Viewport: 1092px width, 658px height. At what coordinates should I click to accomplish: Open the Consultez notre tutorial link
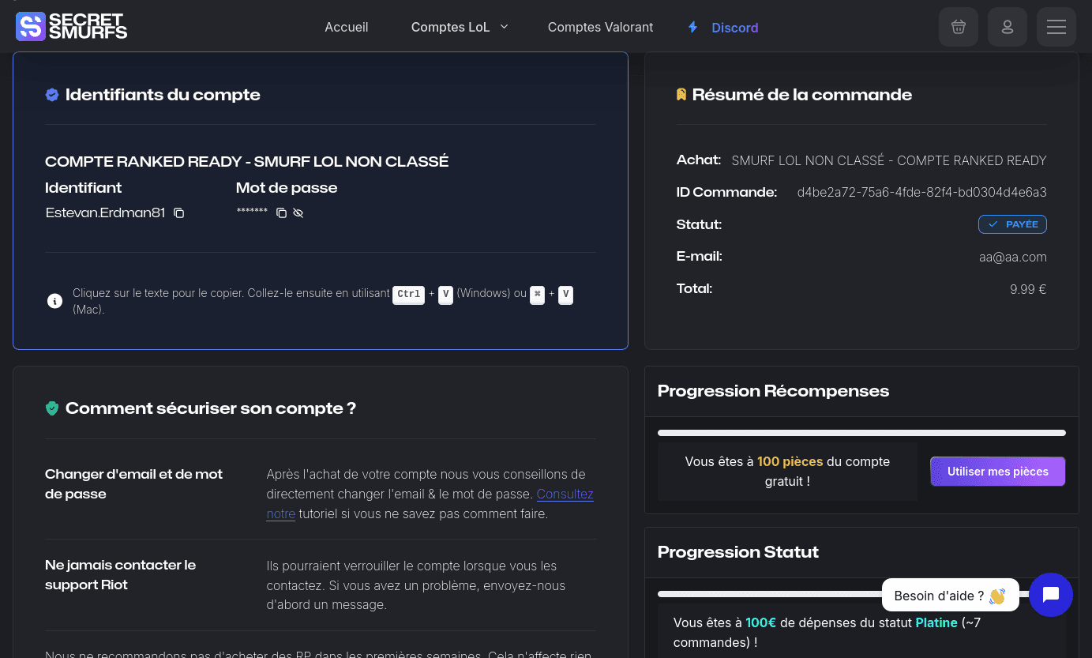[565, 494]
